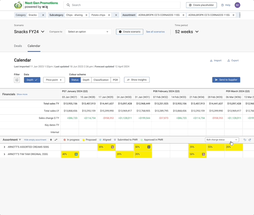This screenshot has width=254, height=215.
Task: Click Total sales TY value $15,097,428 for 24 Jan
Action: pyautogui.click(x=125, y=104)
